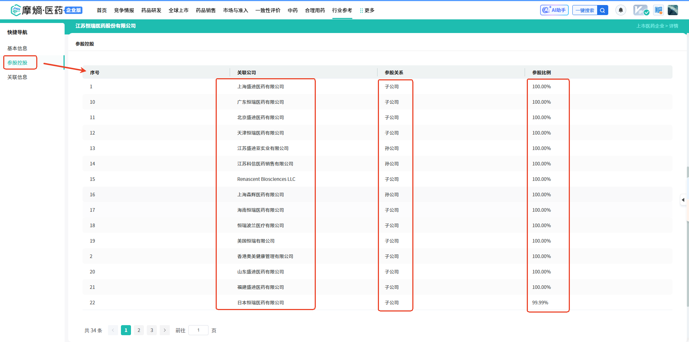Click 孙公司 in 江苏盛迪亚实业 row

click(392, 148)
